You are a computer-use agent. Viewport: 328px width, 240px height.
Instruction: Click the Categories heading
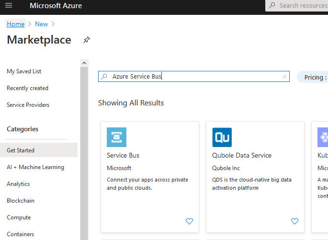coord(23,129)
